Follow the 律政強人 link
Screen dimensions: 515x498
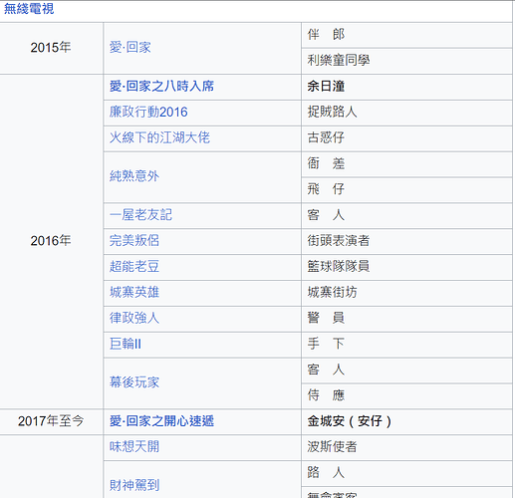click(134, 318)
